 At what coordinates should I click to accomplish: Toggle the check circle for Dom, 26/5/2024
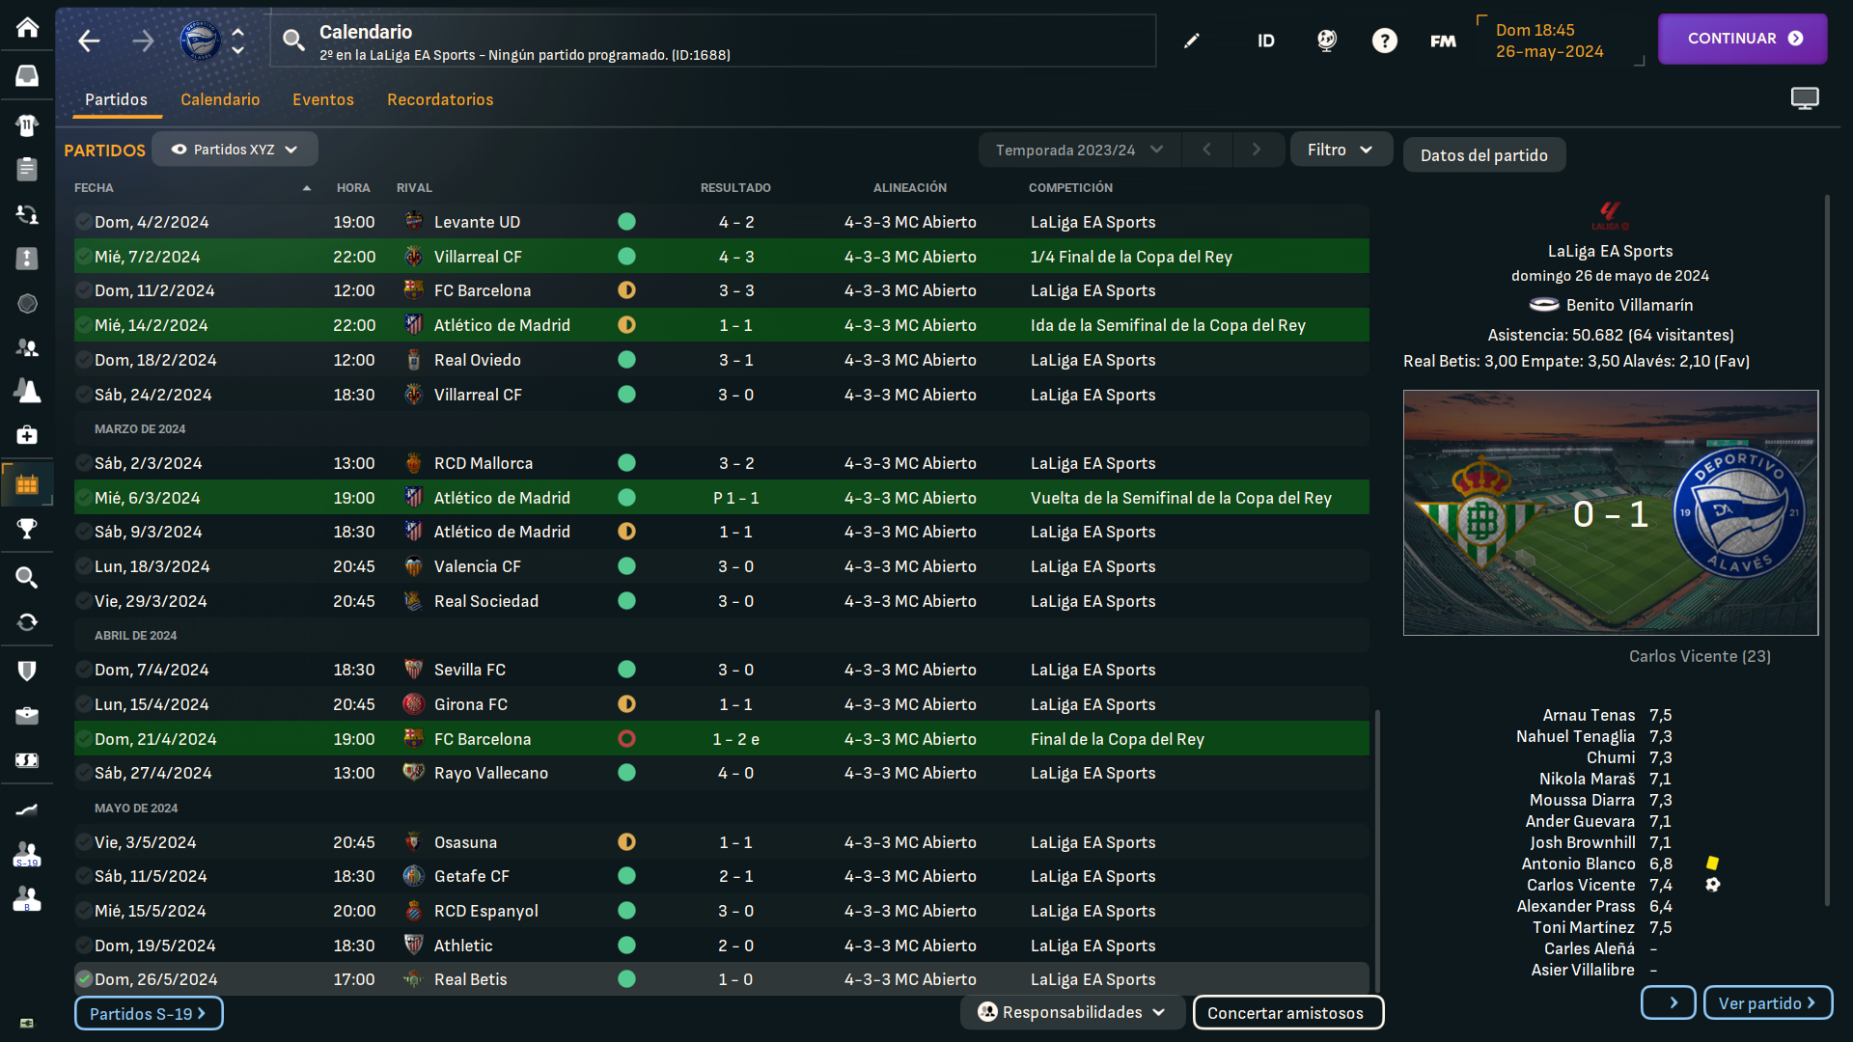point(84,979)
